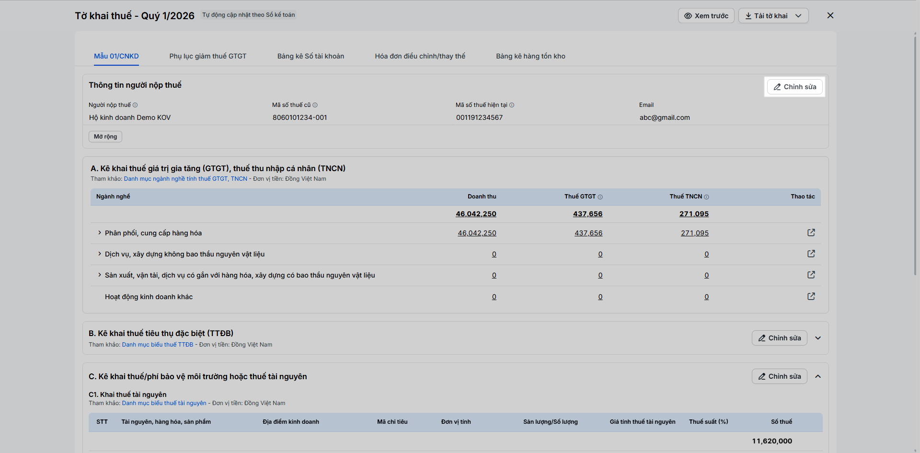920x453 pixels.
Task: Switch to Phụ lục giảm thuế GTGT tab
Action: tap(208, 56)
